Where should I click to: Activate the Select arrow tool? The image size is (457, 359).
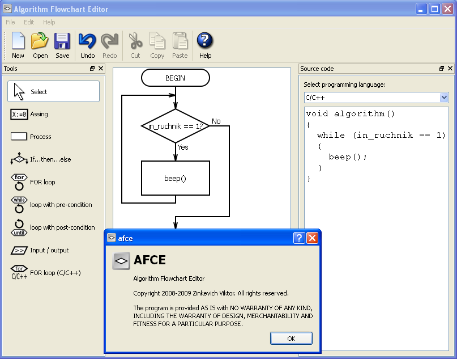coord(53,91)
